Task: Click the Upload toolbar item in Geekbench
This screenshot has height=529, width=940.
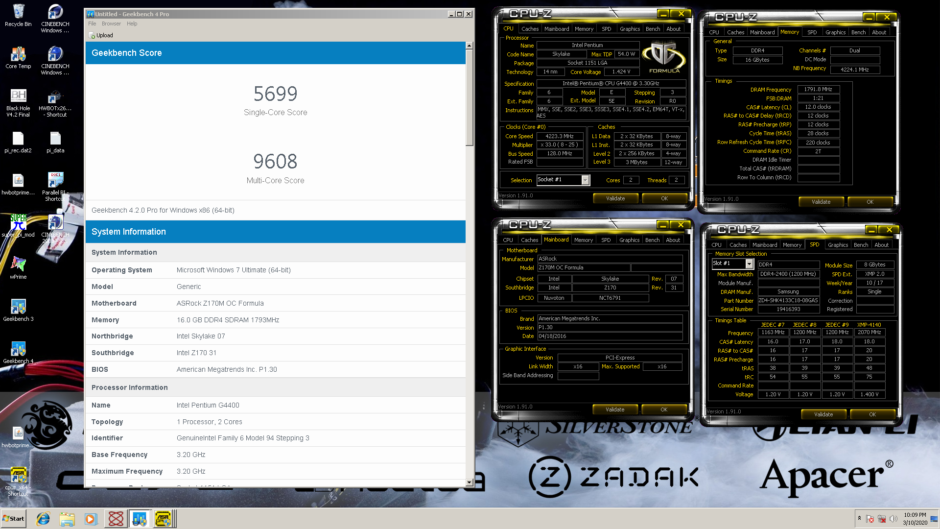Action: pyautogui.click(x=101, y=35)
